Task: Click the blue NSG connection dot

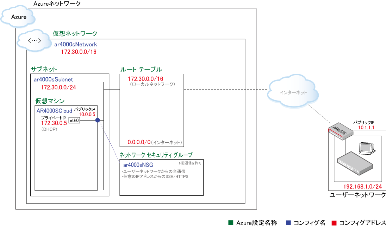Action: tap(98, 120)
